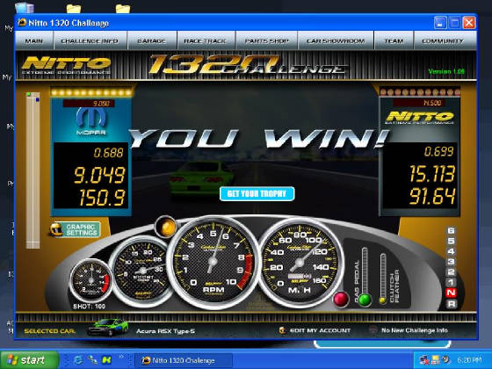Open the MAIN menu tab
Image resolution: width=492 pixels, height=369 pixels.
click(x=34, y=40)
